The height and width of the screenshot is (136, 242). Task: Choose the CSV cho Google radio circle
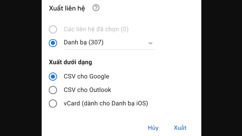click(x=53, y=76)
